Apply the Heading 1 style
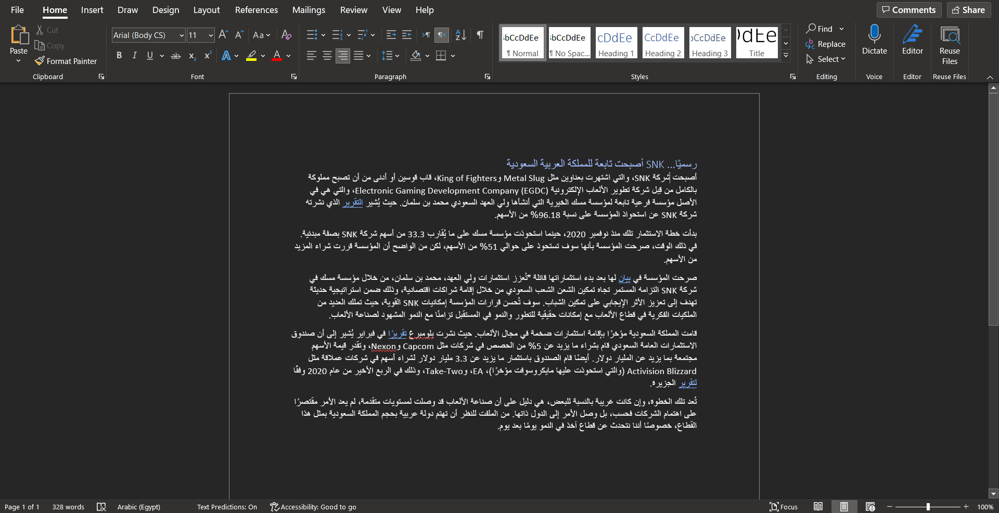This screenshot has width=999, height=513. [x=616, y=42]
